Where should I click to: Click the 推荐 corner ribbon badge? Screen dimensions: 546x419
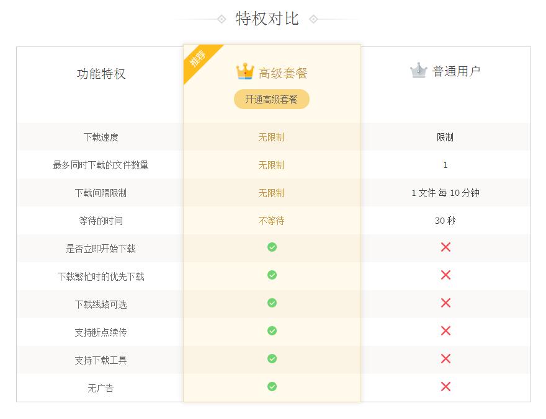[x=198, y=60]
